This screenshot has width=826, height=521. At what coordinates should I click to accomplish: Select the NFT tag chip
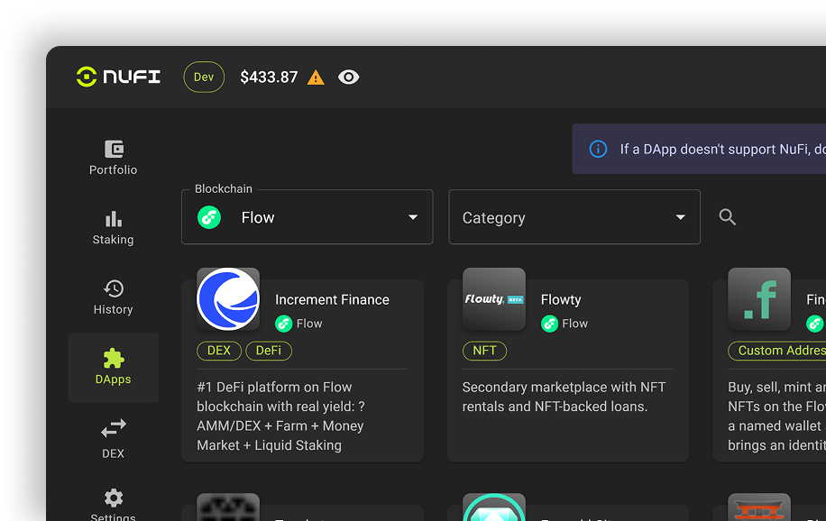pos(484,351)
